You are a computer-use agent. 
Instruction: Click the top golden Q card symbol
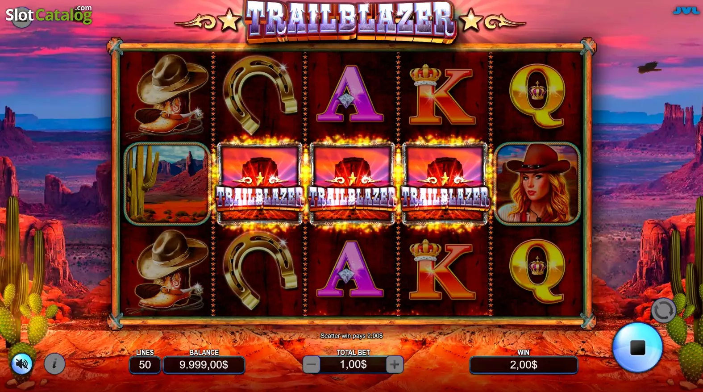(537, 96)
